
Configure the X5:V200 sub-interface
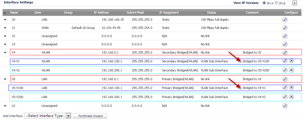[x=285, y=97]
